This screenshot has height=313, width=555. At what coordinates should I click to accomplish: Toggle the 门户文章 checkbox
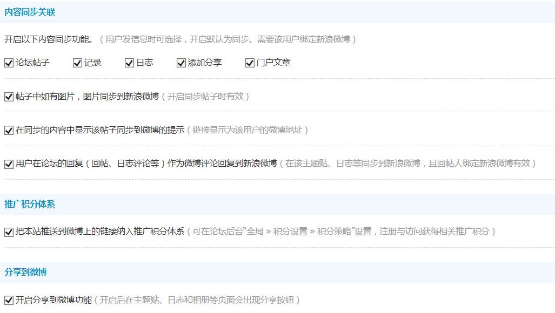250,63
